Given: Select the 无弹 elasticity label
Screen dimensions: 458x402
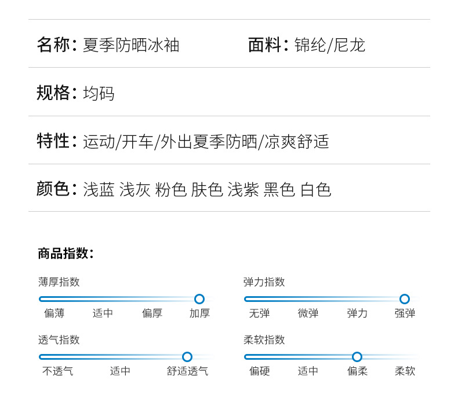Looking at the screenshot, I should pos(259,314).
